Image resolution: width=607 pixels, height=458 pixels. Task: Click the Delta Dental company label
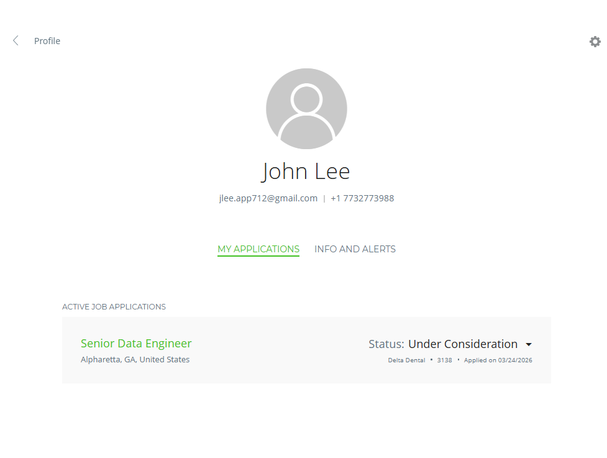[x=406, y=360]
